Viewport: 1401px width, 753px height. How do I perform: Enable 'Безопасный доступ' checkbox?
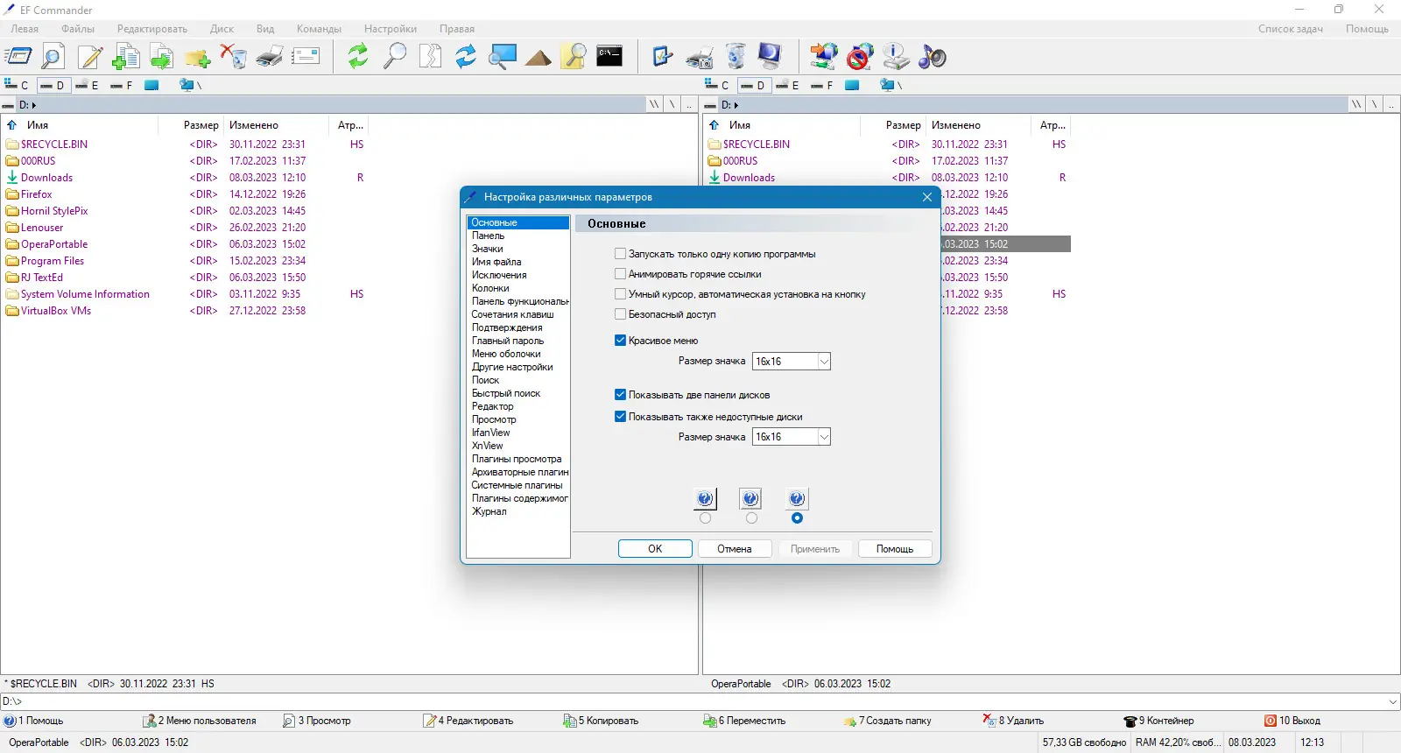coord(621,314)
